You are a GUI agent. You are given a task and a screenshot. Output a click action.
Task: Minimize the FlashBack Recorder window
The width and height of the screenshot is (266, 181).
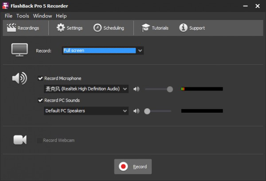point(245,6)
